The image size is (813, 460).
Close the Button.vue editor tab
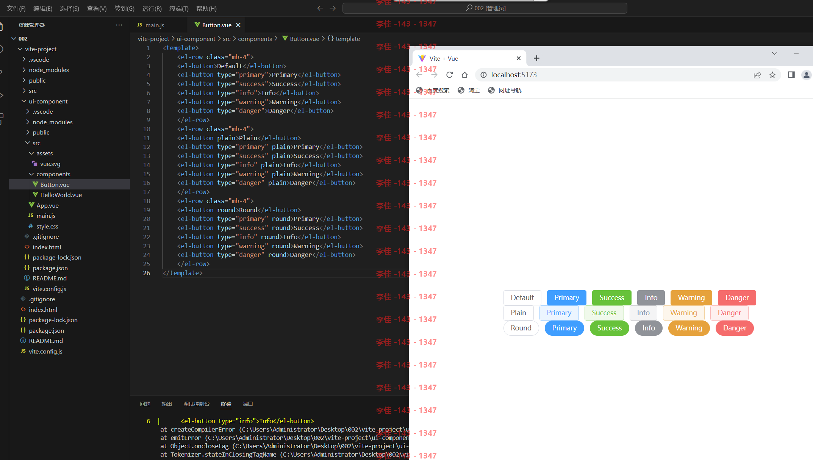(238, 25)
